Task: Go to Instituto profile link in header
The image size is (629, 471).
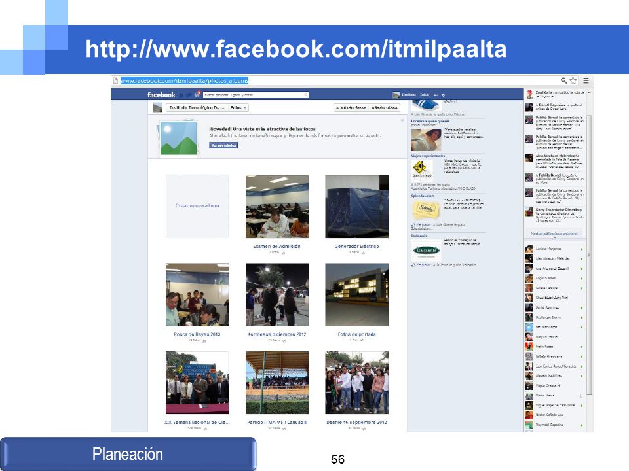Action: point(408,94)
